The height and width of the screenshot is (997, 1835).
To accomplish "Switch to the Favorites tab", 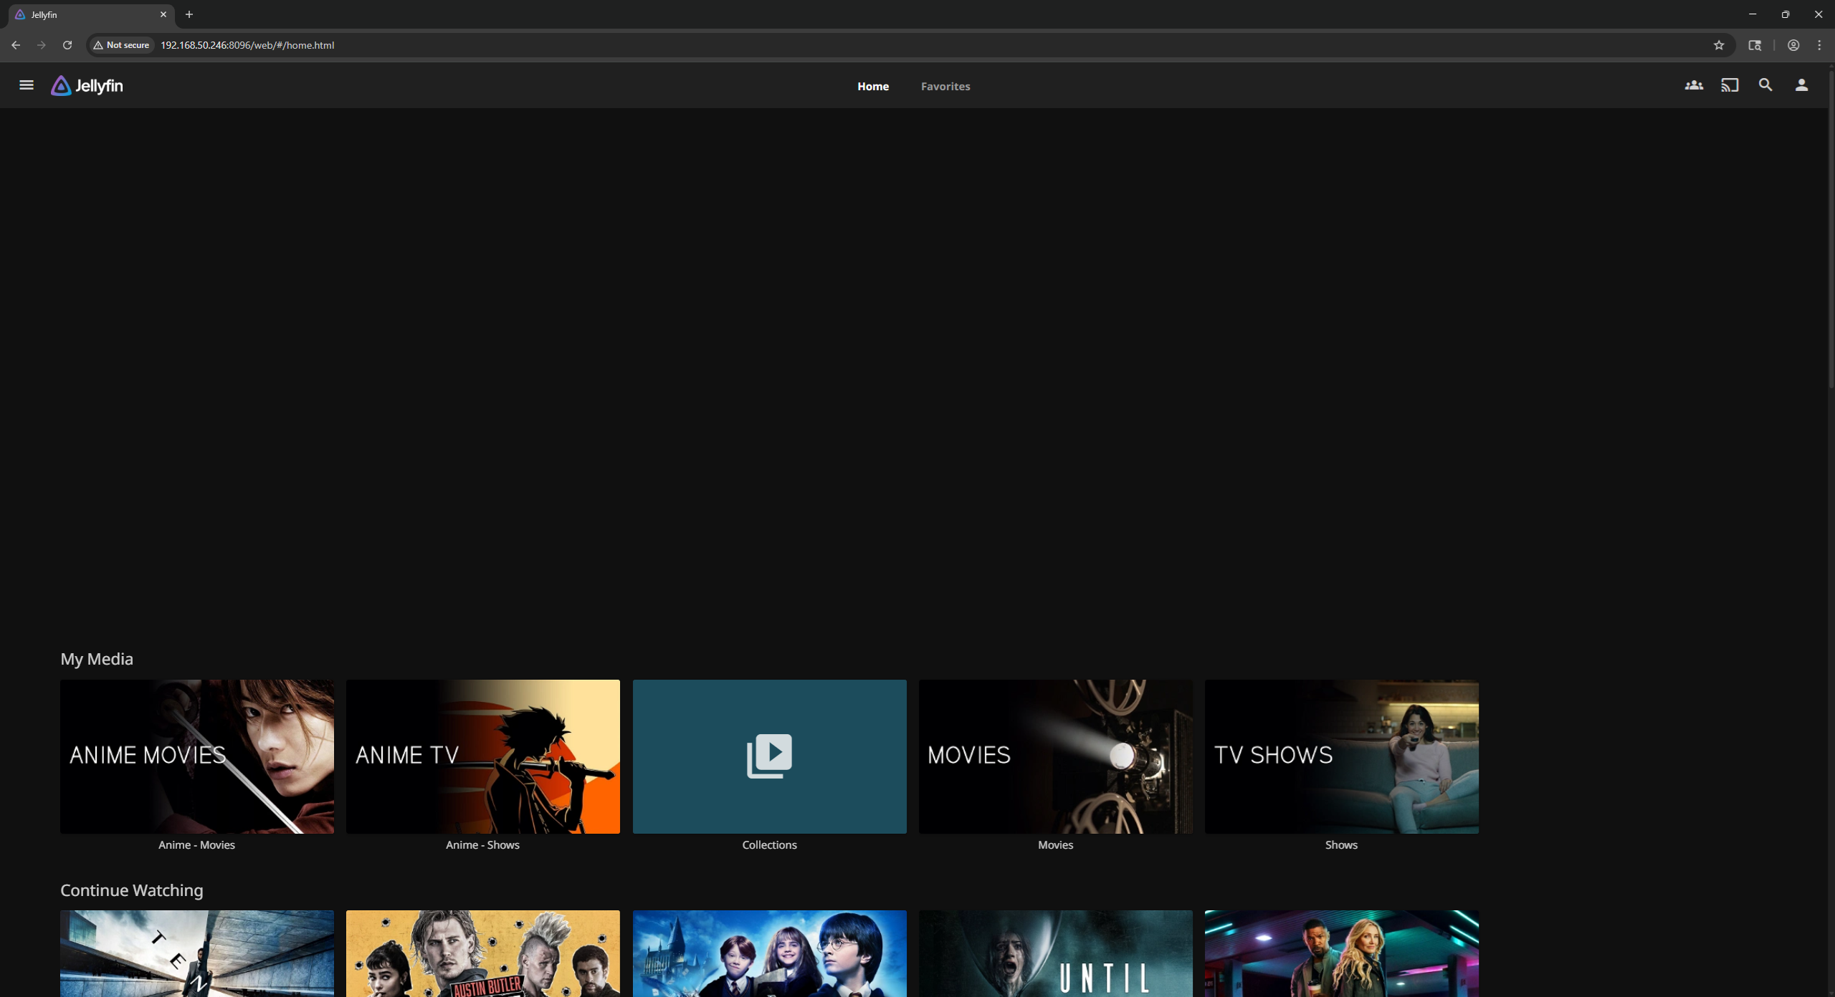I will (945, 86).
